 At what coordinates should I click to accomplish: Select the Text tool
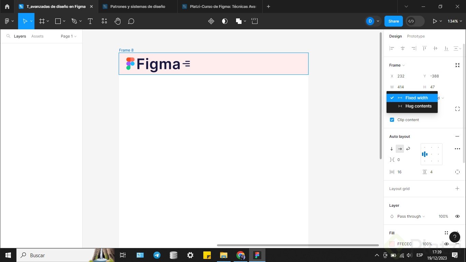[90, 21]
